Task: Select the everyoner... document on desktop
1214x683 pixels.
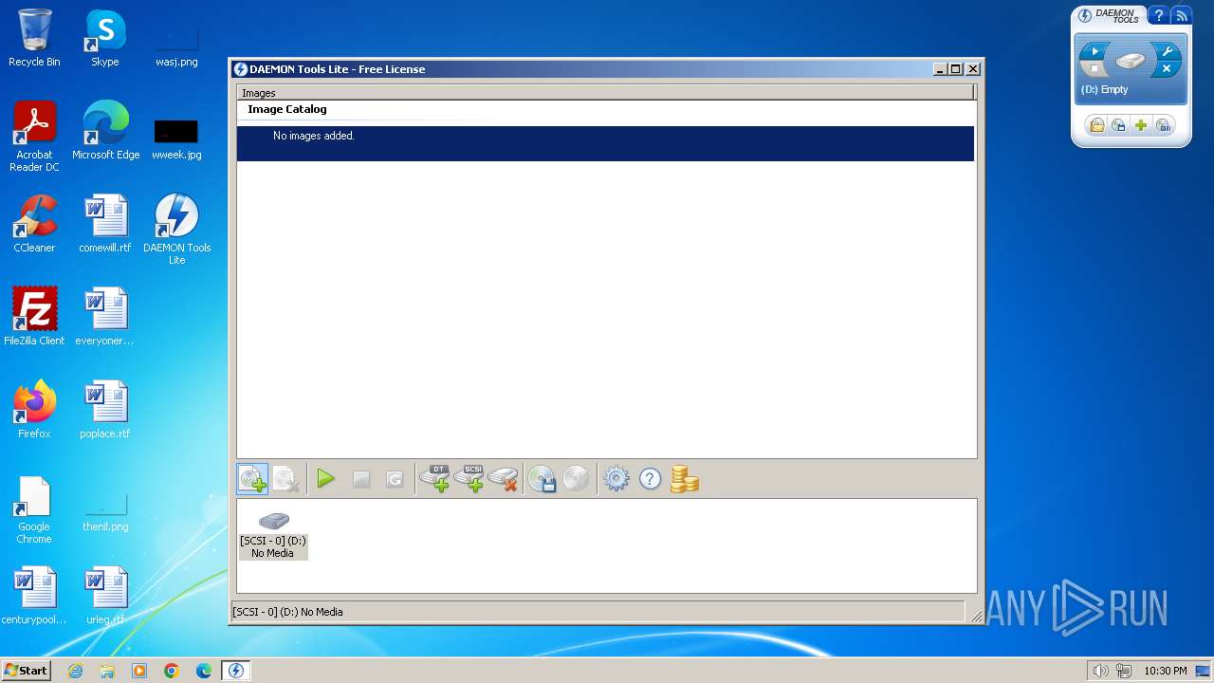Action: (105, 317)
